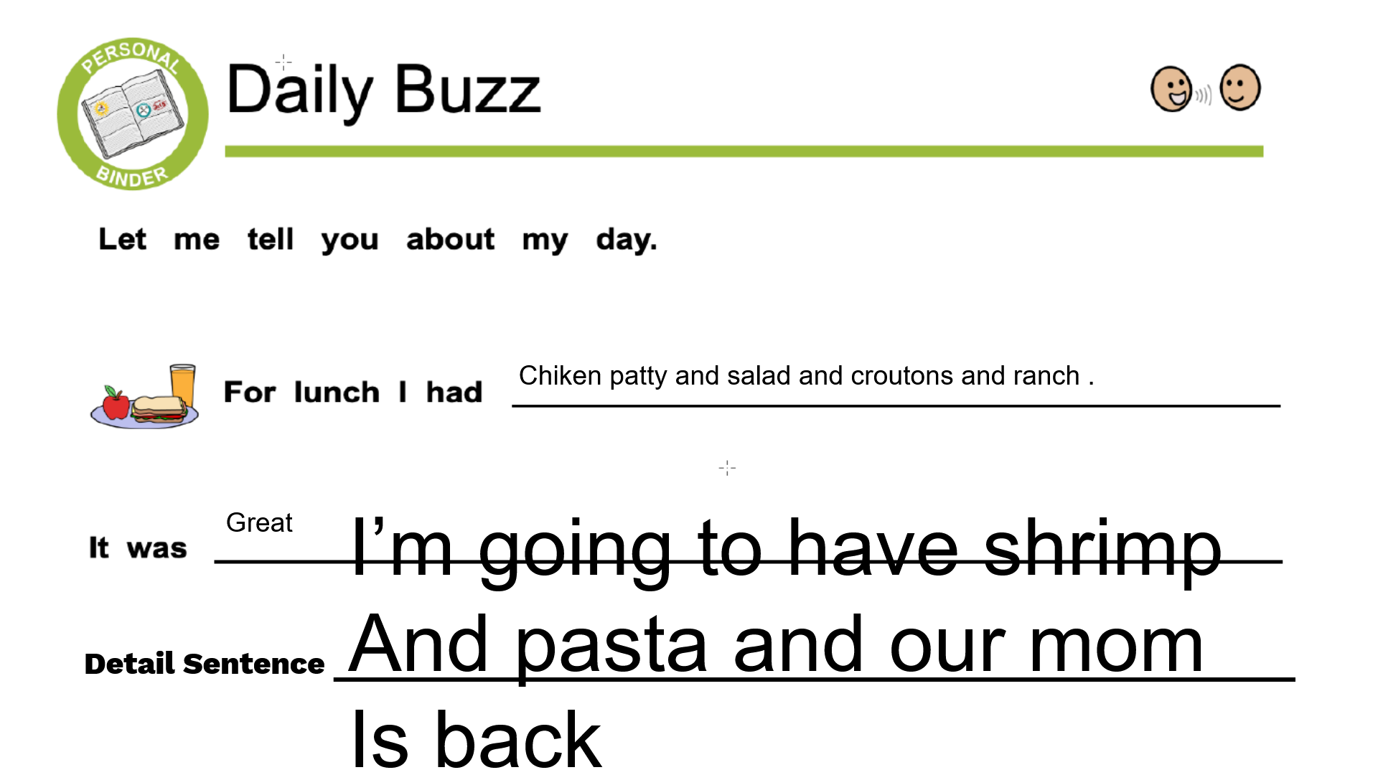Click the talking face icon
1378x775 pixels.
pyautogui.click(x=1171, y=89)
